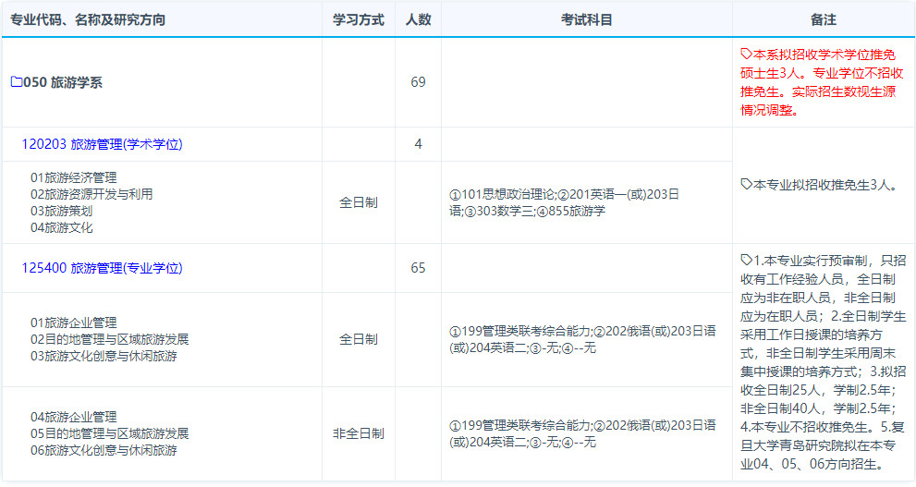Screen dimensions: 916x487
Task: Open the 125400 旅游管理(专业学位) link
Action: [x=102, y=268]
